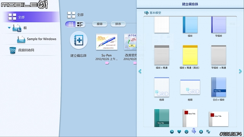Click the 建立備忘錄 create note icon
The width and height of the screenshot is (244, 137).
[x=79, y=40]
